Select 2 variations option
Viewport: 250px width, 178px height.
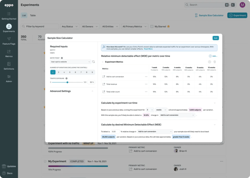53,72
